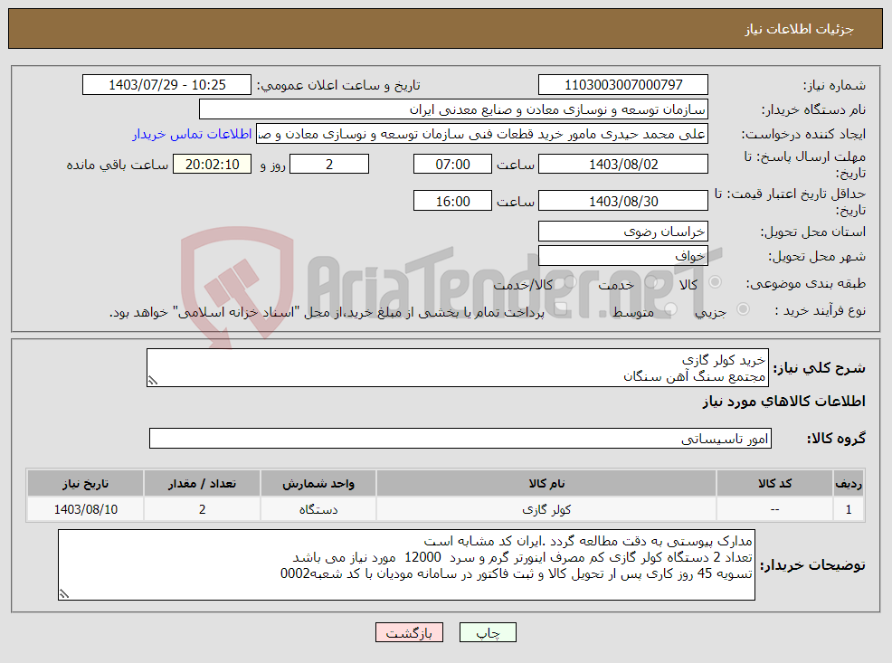The image size is (892, 663).
Task: Select the خدمت radio button
Action: [652, 282]
